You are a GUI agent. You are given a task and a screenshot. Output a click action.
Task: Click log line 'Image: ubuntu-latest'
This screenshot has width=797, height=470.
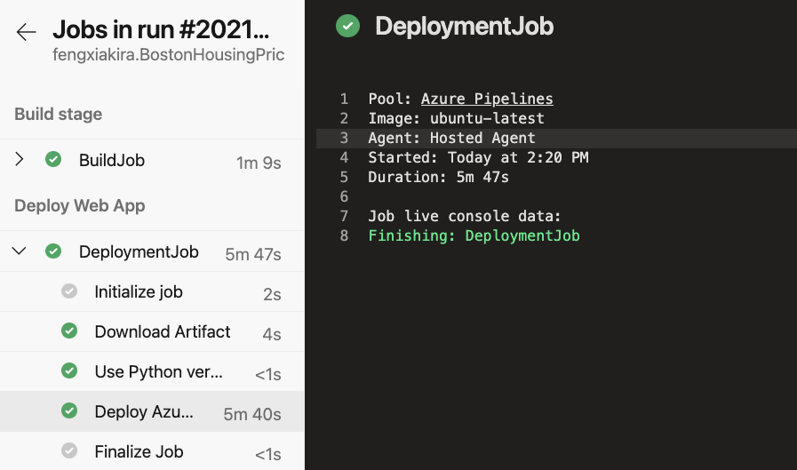(456, 118)
